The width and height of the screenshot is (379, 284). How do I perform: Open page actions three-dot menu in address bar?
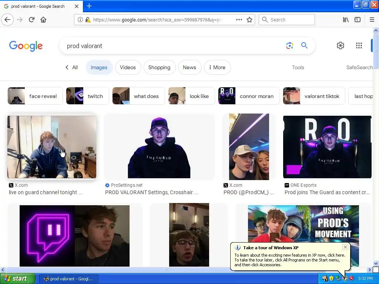(x=239, y=20)
